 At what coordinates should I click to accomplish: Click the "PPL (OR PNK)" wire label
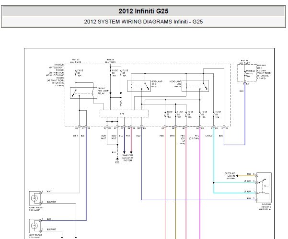coord(194,137)
